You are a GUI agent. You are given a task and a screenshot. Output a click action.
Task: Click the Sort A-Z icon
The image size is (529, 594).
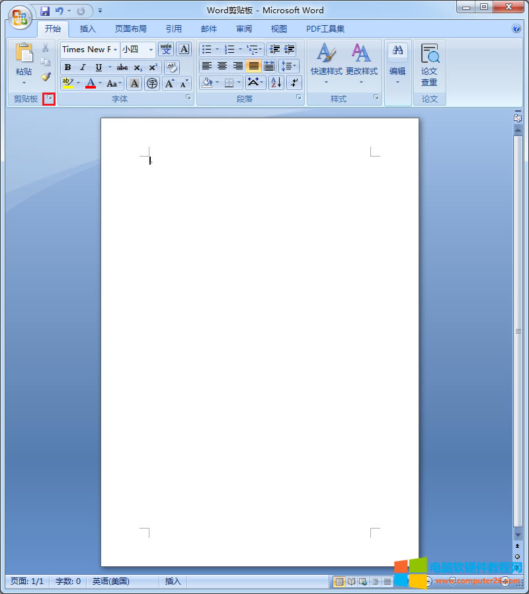pos(276,83)
